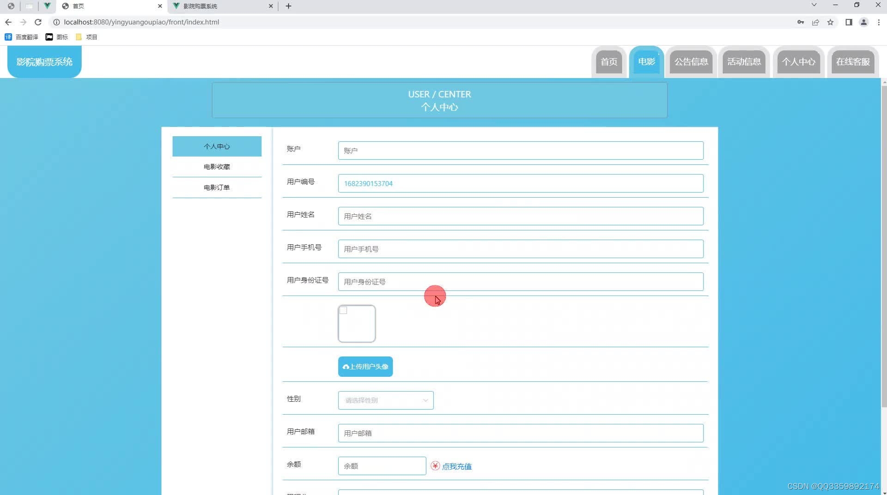Click the browser forward arrow

(x=23, y=22)
